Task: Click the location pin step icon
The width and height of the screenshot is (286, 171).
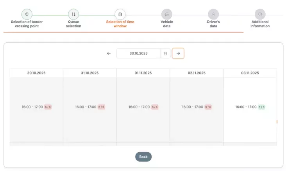Action: (27, 14)
